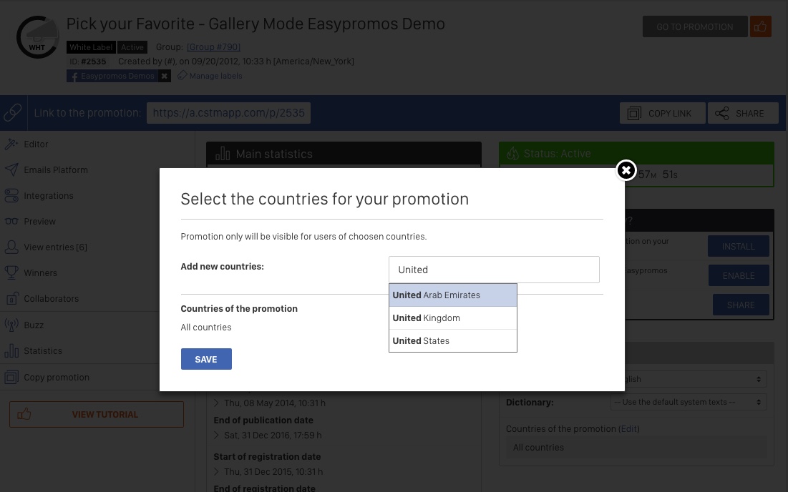Click the Integrations sidebar icon
788x492 pixels.
[x=11, y=196]
